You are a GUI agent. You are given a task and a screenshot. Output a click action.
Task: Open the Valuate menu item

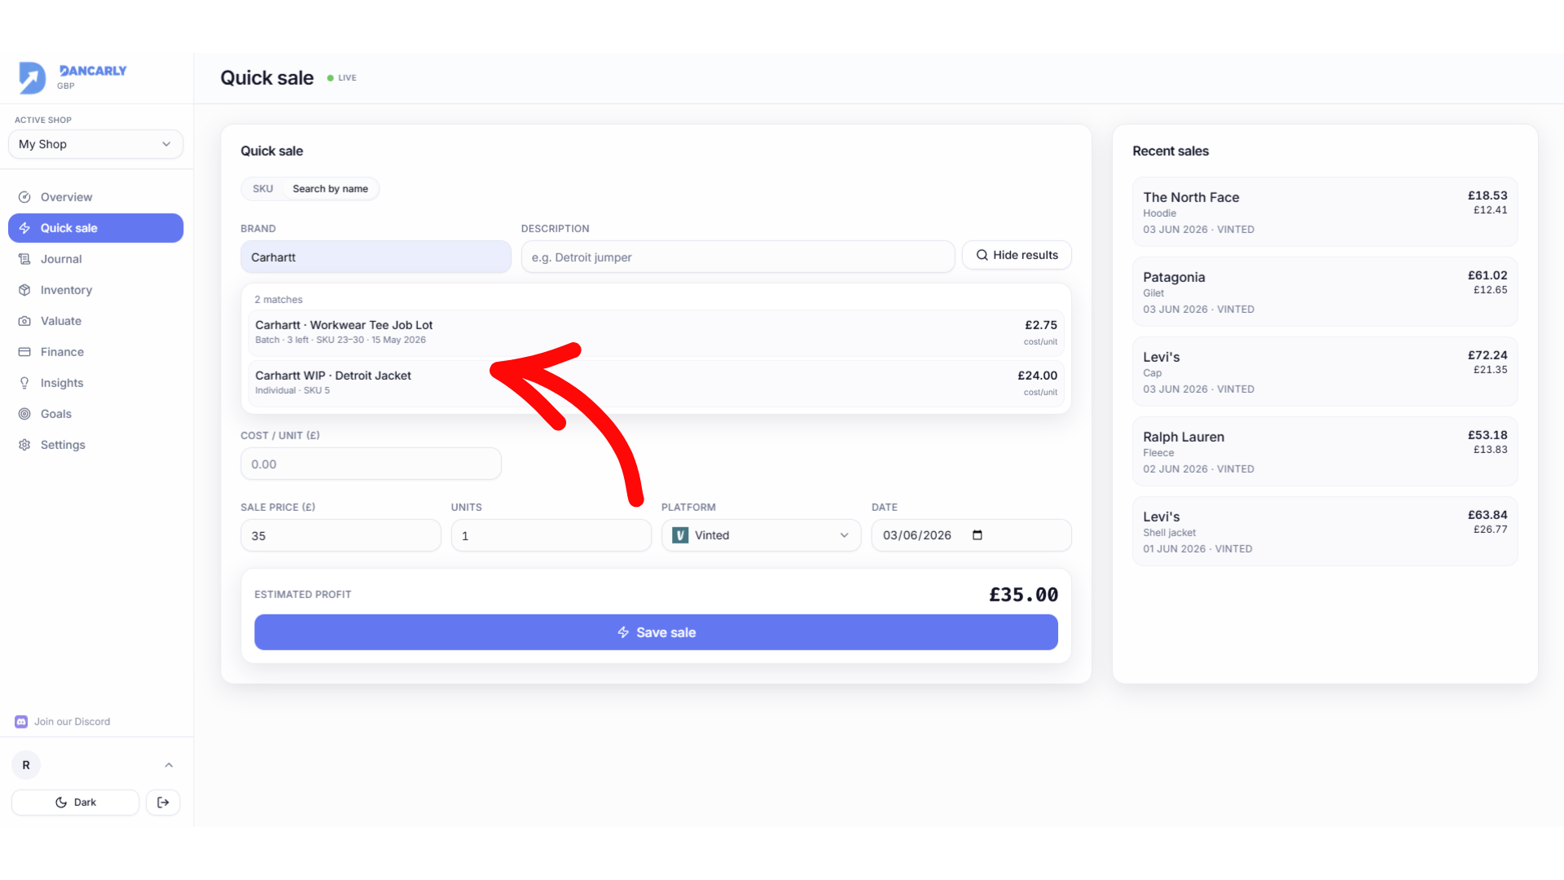95,321
